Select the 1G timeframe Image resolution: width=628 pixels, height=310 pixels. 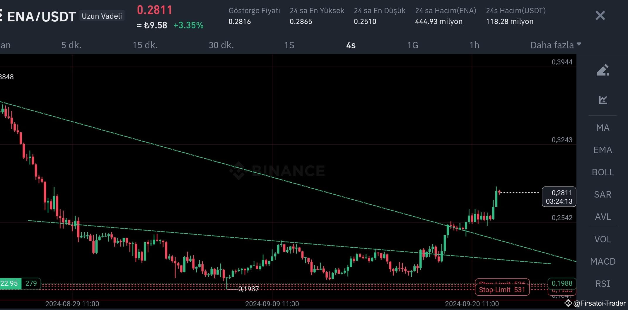click(x=413, y=45)
